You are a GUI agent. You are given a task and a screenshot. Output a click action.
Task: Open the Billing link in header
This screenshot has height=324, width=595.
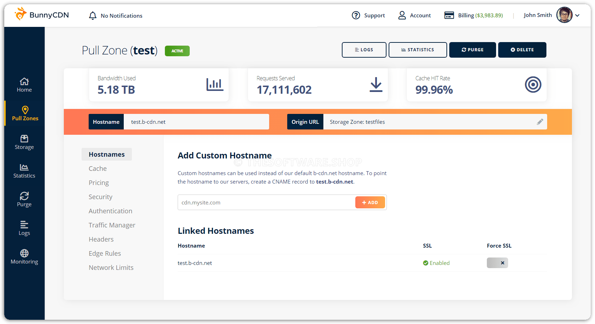tap(473, 16)
